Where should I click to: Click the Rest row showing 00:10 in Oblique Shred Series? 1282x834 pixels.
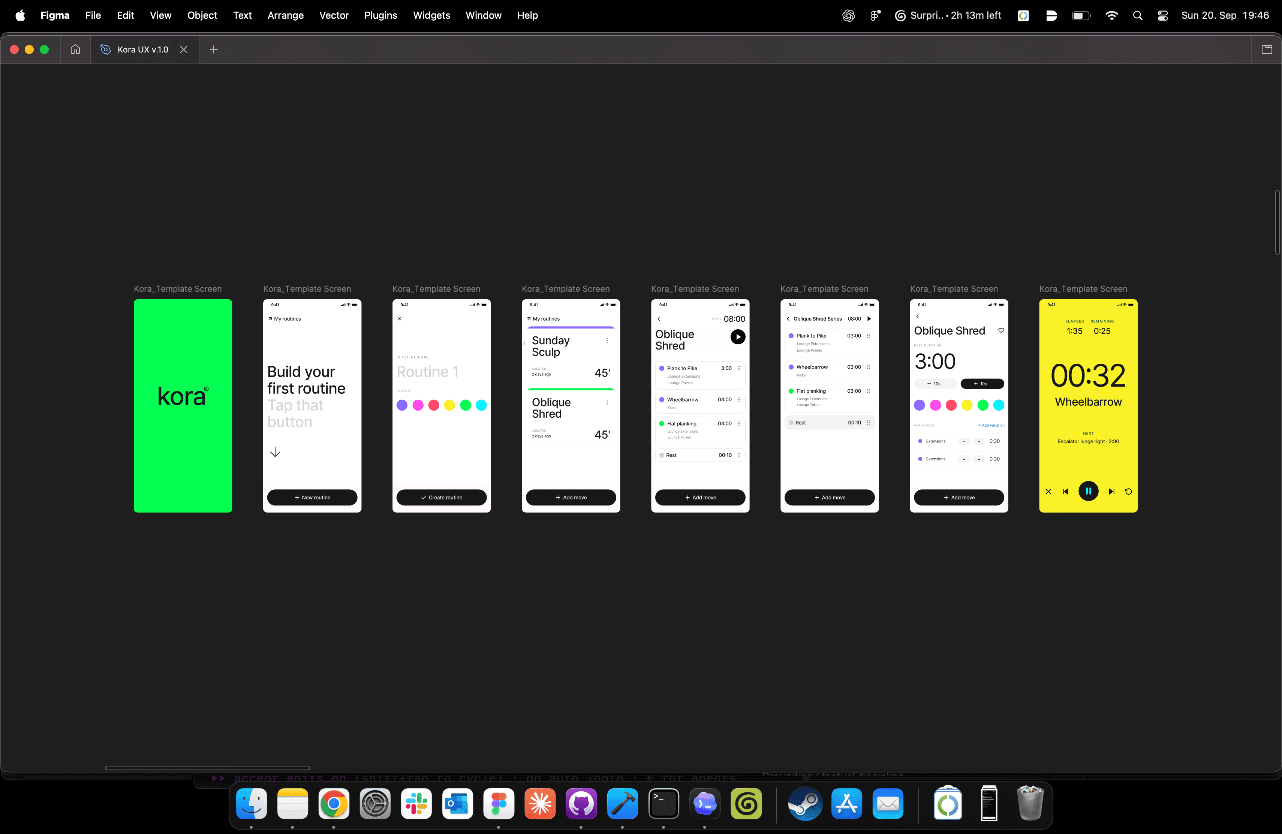click(830, 423)
